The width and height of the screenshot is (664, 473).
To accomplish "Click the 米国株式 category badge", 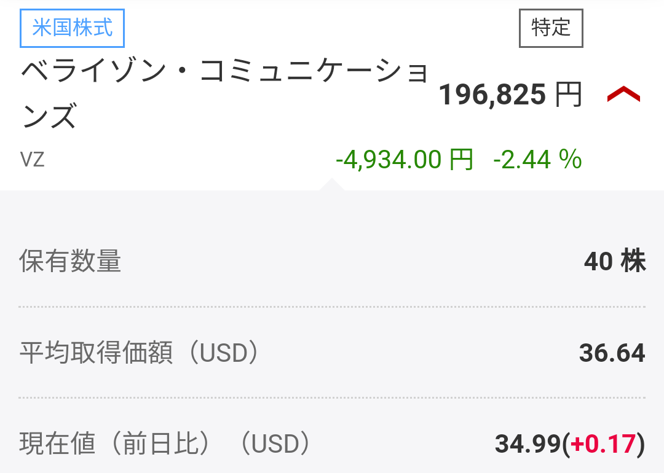I will click(x=73, y=29).
